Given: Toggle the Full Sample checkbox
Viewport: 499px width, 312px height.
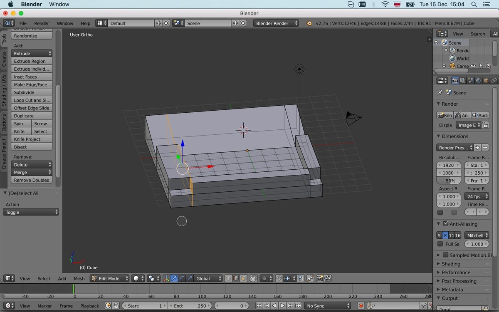Looking at the screenshot, I should (x=440, y=244).
